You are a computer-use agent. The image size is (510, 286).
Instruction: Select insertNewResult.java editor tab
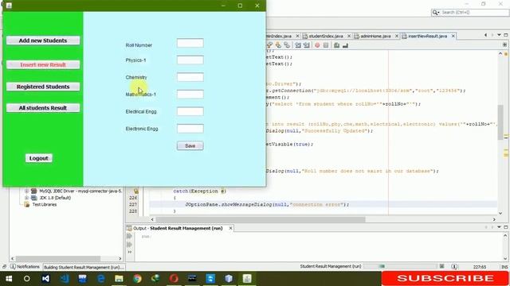coord(427,36)
